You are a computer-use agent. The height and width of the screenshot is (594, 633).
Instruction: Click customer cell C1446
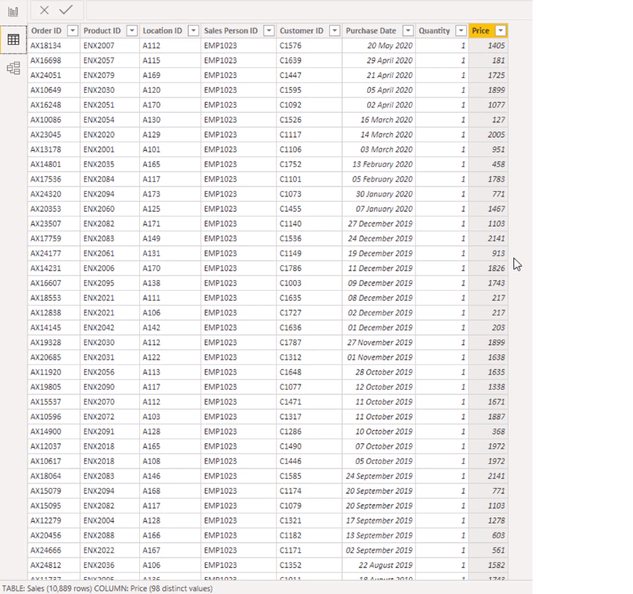pos(309,462)
